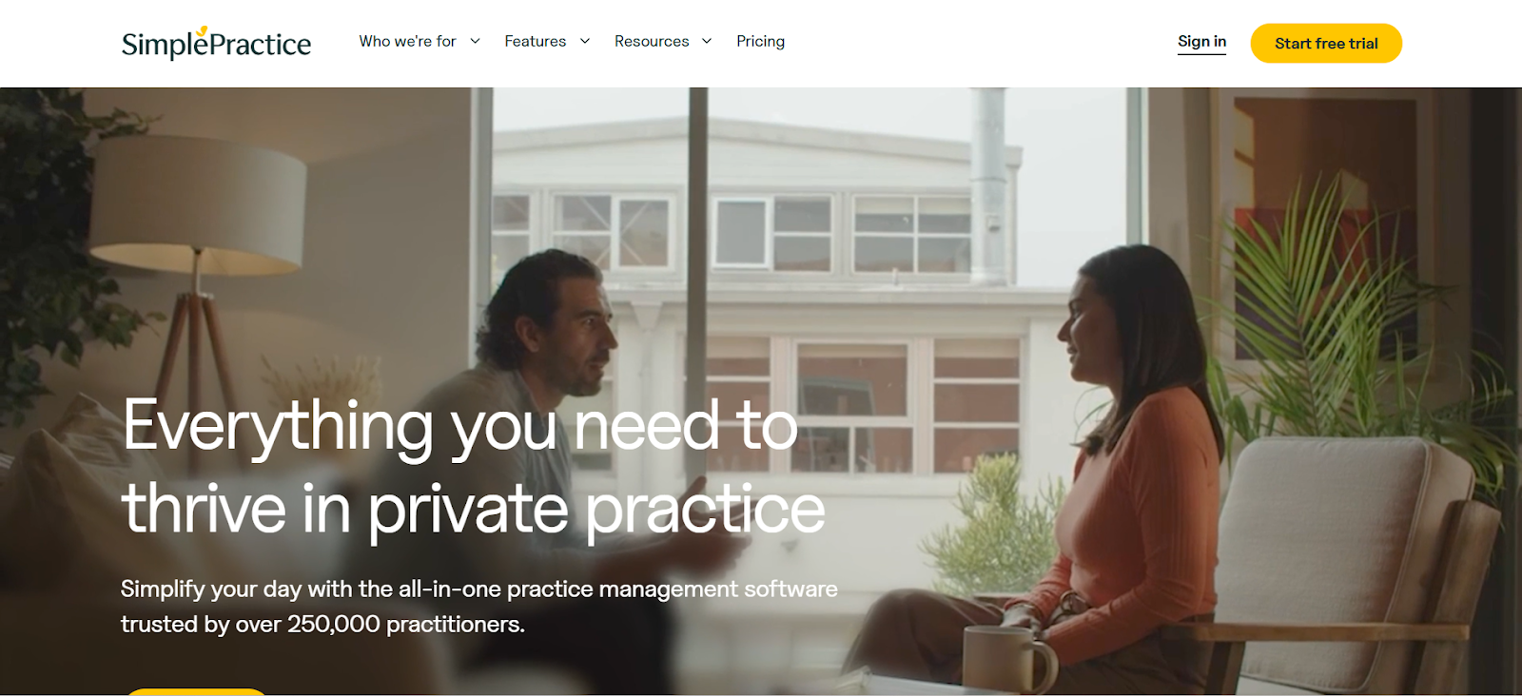Click the hero subheading about 250,000 practitioners
Screen dimensions: 1522x696
click(x=478, y=607)
